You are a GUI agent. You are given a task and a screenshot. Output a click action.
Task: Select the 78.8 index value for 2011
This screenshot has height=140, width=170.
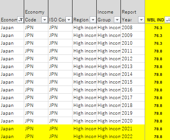click(x=158, y=51)
